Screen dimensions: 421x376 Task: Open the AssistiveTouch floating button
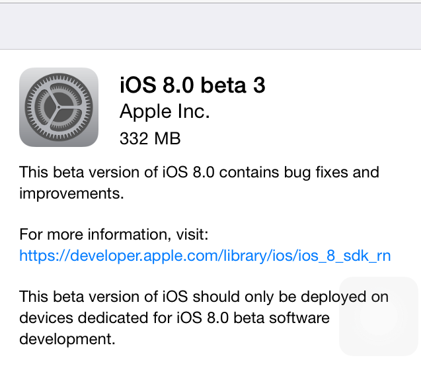(x=378, y=316)
